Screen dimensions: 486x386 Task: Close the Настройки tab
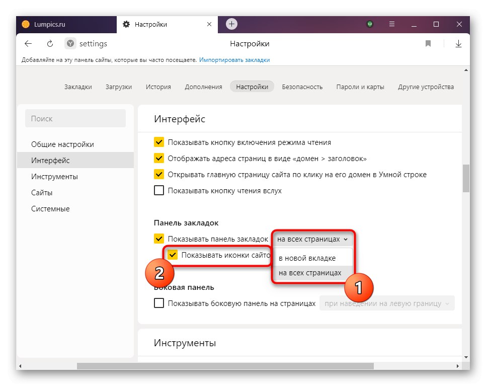tap(209, 24)
